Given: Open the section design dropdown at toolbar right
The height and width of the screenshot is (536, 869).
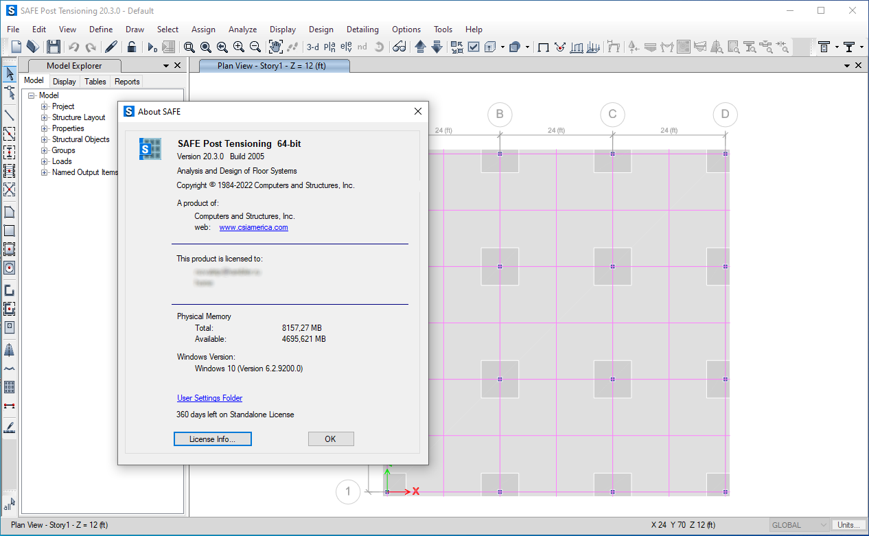Looking at the screenshot, I should tap(837, 47).
